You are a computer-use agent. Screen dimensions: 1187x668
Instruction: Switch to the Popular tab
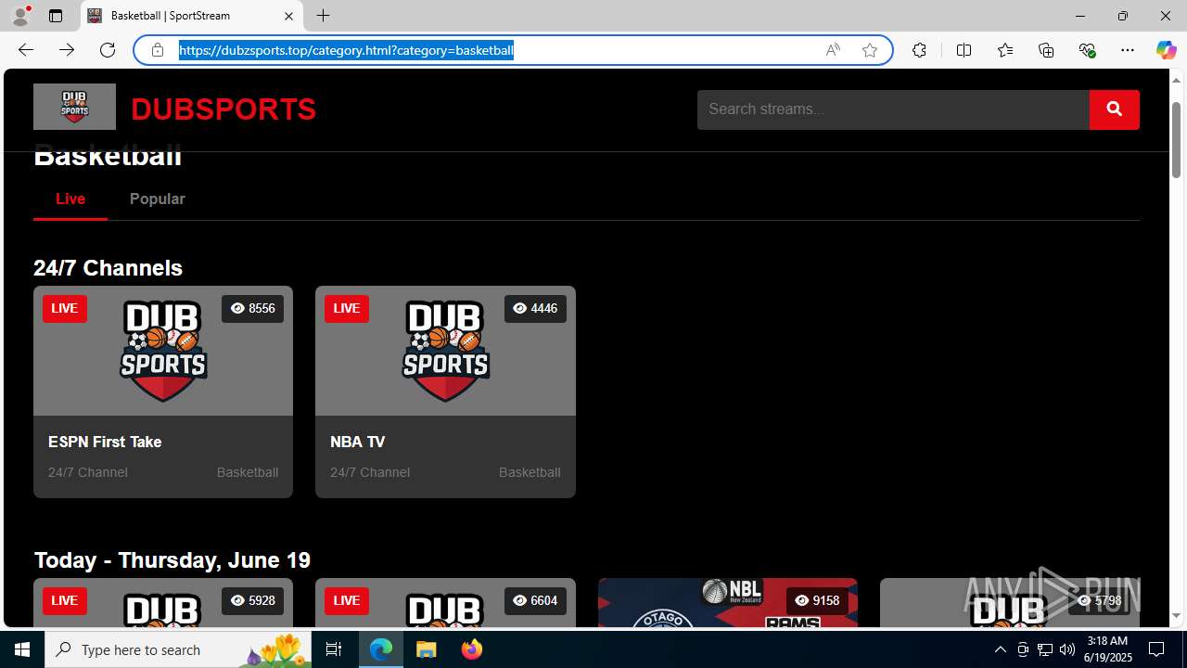tap(158, 199)
